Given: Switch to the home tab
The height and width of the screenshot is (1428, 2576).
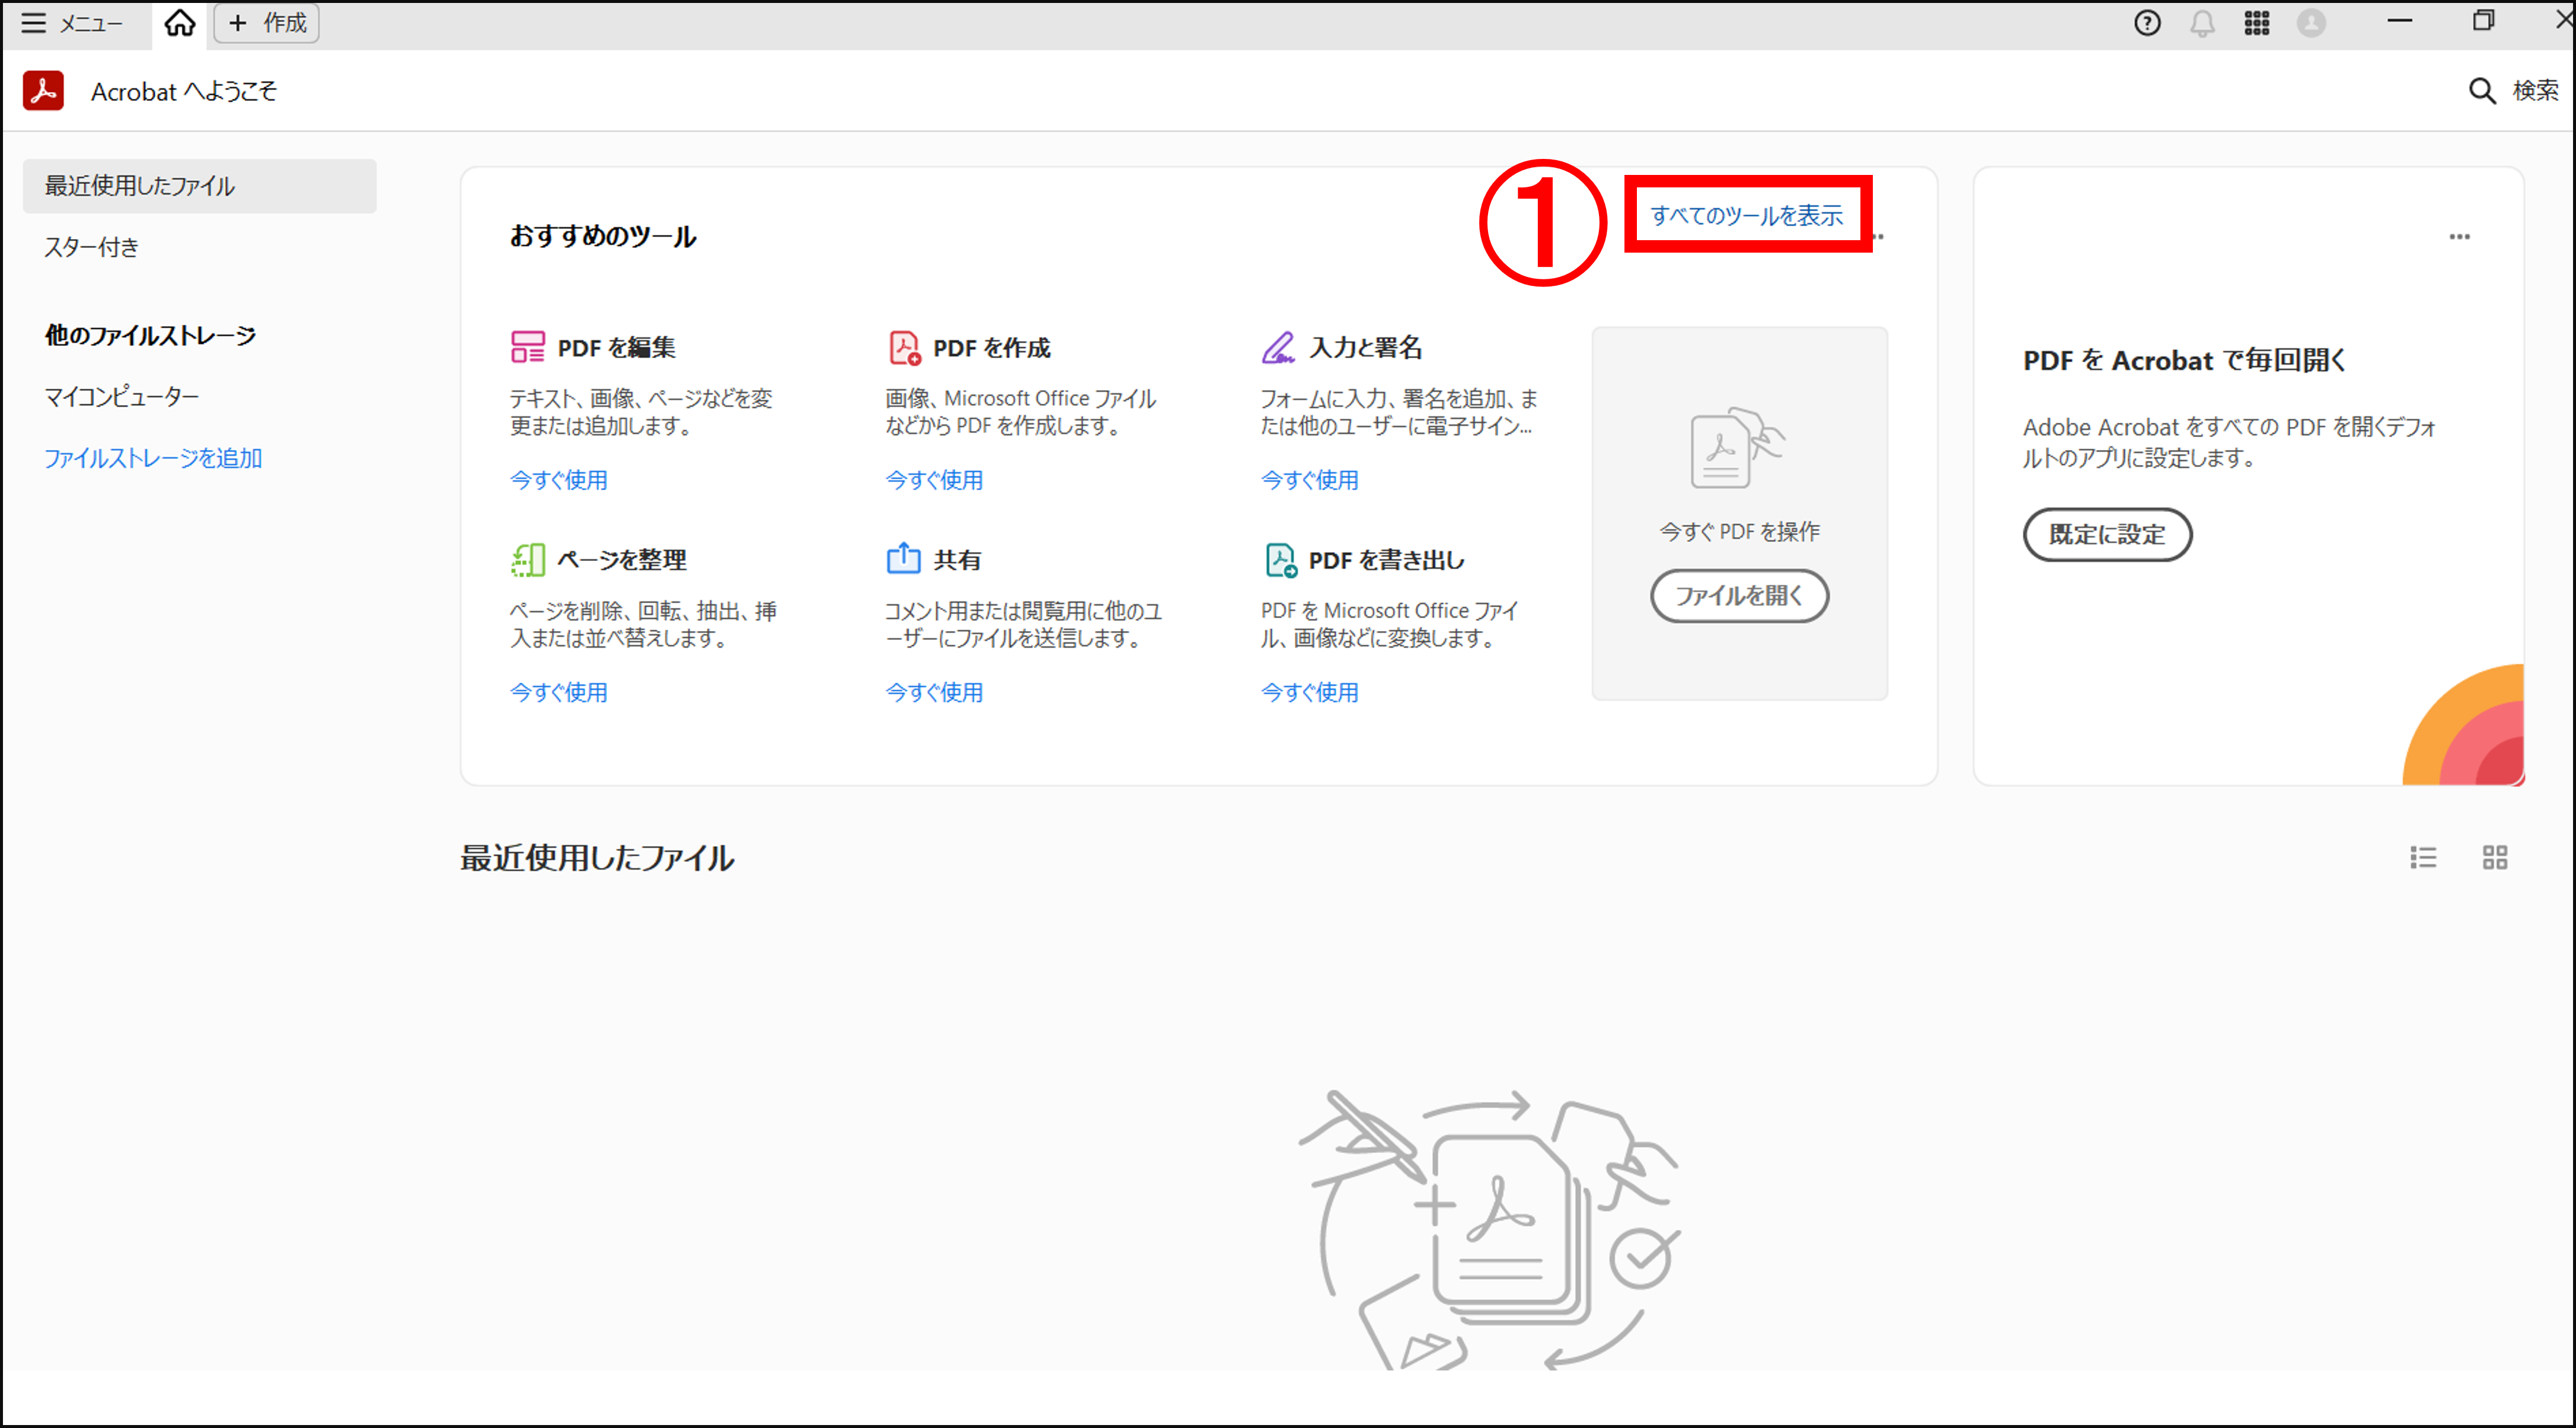Looking at the screenshot, I should (x=179, y=22).
